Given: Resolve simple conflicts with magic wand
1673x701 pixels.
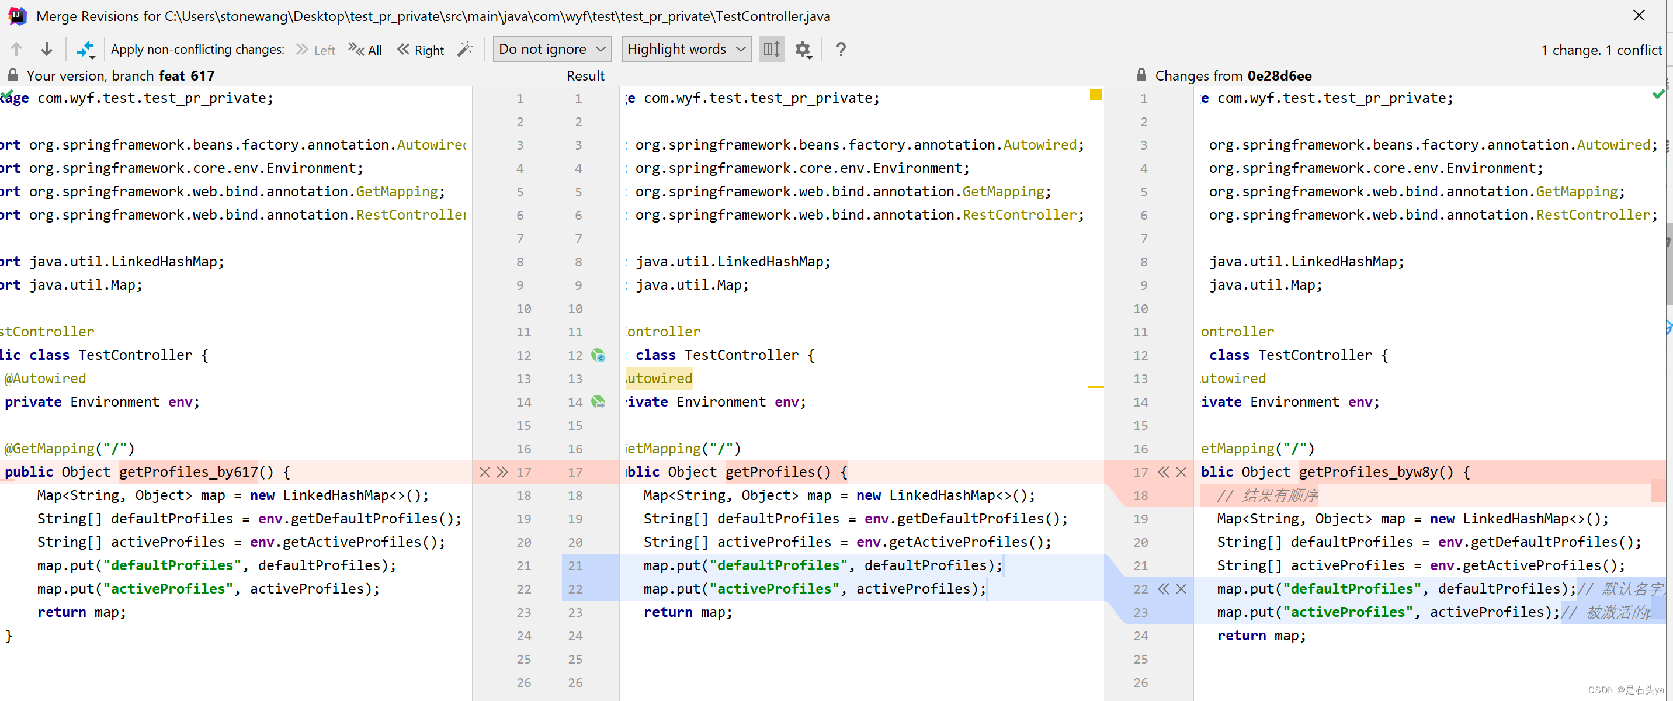Looking at the screenshot, I should (465, 48).
